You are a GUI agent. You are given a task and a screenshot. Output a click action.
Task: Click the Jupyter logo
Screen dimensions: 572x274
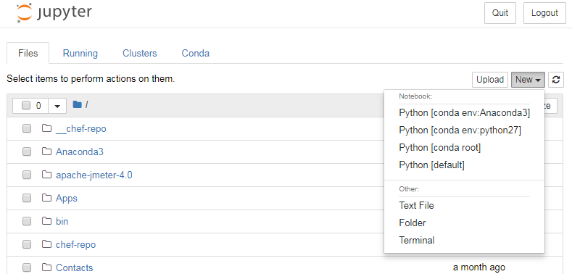coord(54,13)
